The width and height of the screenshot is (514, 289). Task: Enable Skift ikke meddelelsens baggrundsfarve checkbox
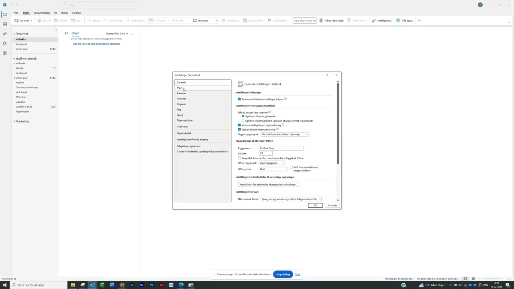point(291,167)
